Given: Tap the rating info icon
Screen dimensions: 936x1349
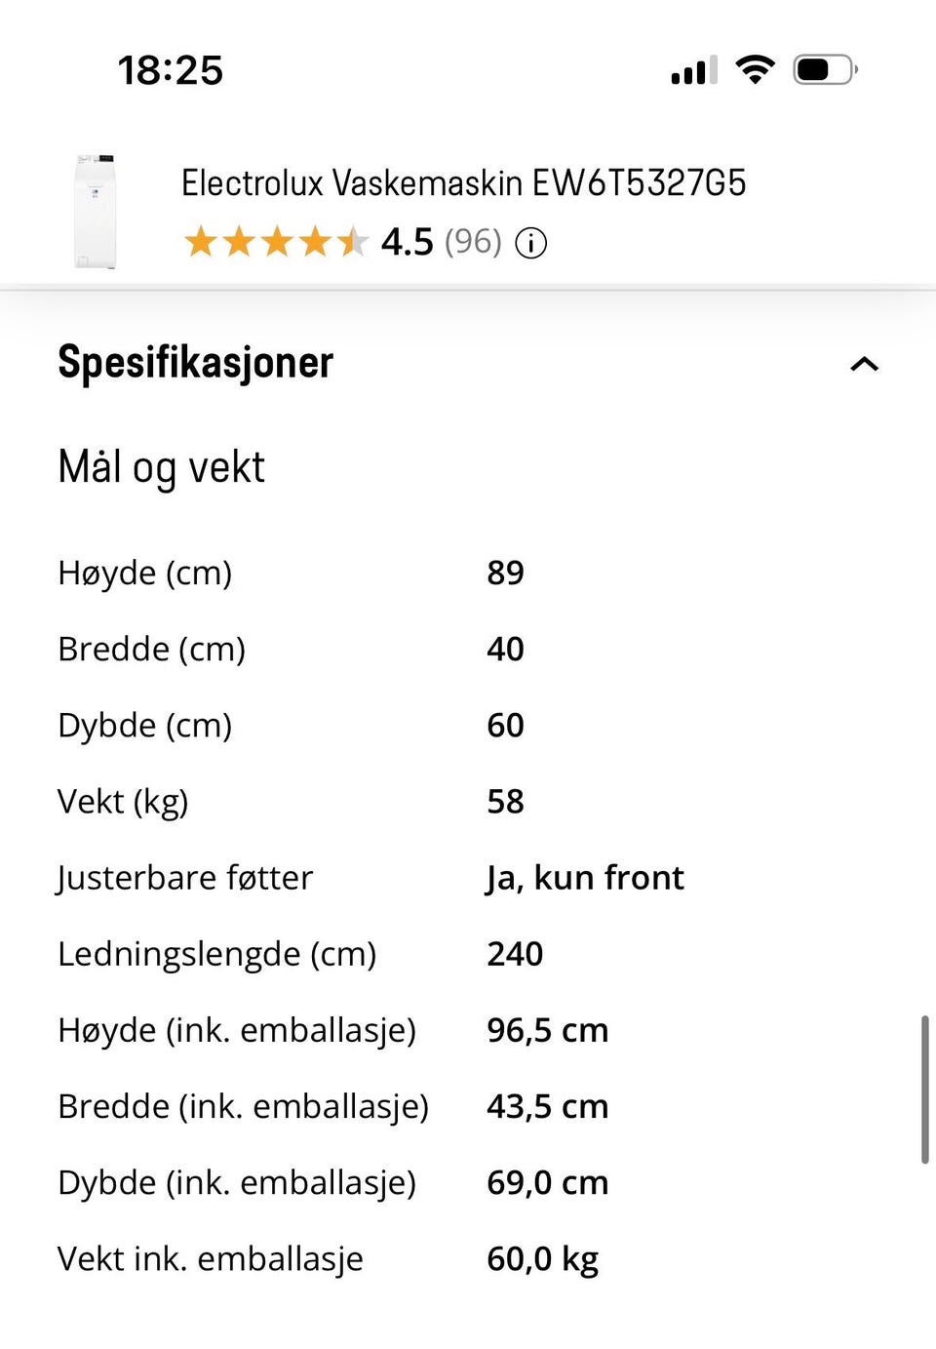Looking at the screenshot, I should point(531,243).
